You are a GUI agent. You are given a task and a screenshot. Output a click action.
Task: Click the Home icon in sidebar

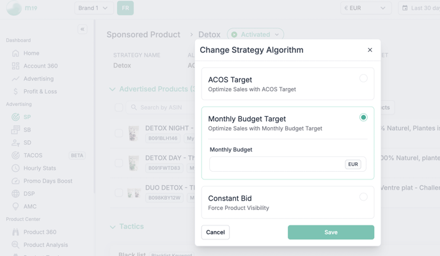pos(15,53)
